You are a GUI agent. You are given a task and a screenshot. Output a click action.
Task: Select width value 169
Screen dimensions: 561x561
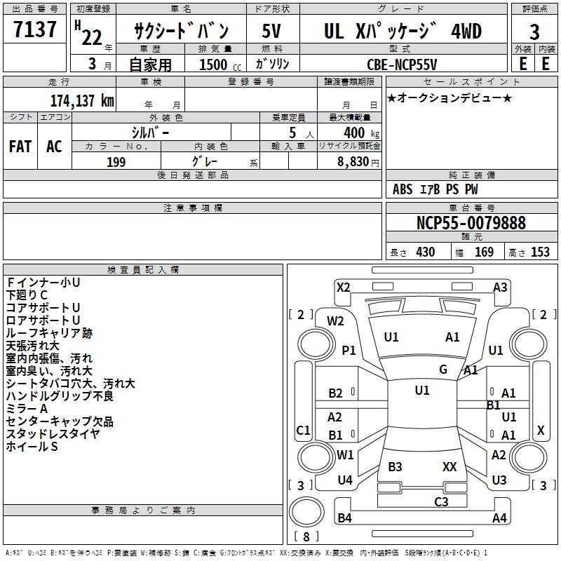pos(484,252)
